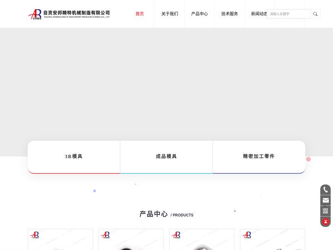Open the third product thumbnail card

(x=202, y=239)
